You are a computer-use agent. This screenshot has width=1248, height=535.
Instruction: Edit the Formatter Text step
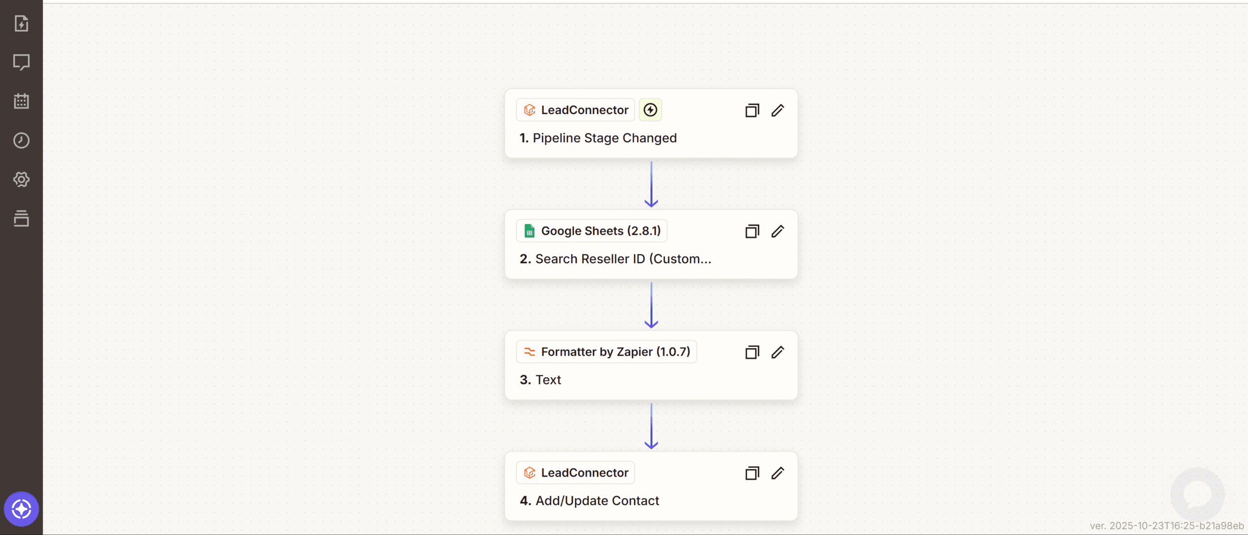click(778, 352)
